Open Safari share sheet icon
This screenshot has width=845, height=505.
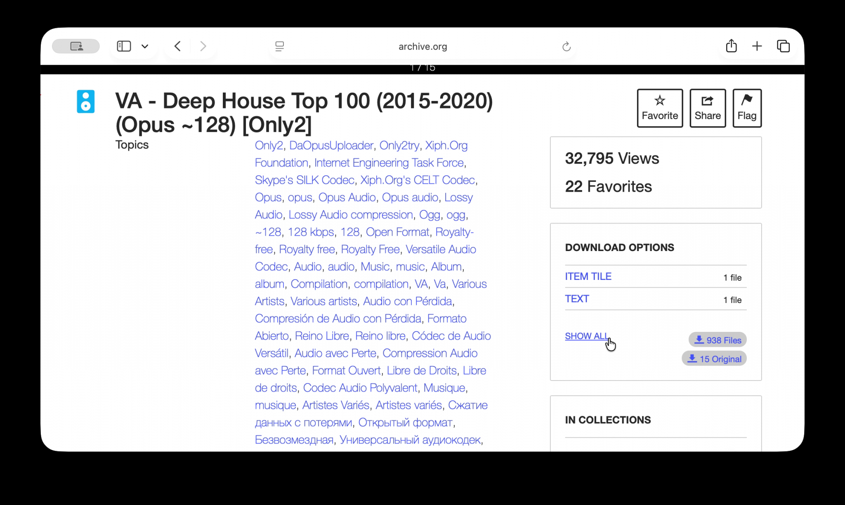pyautogui.click(x=731, y=46)
